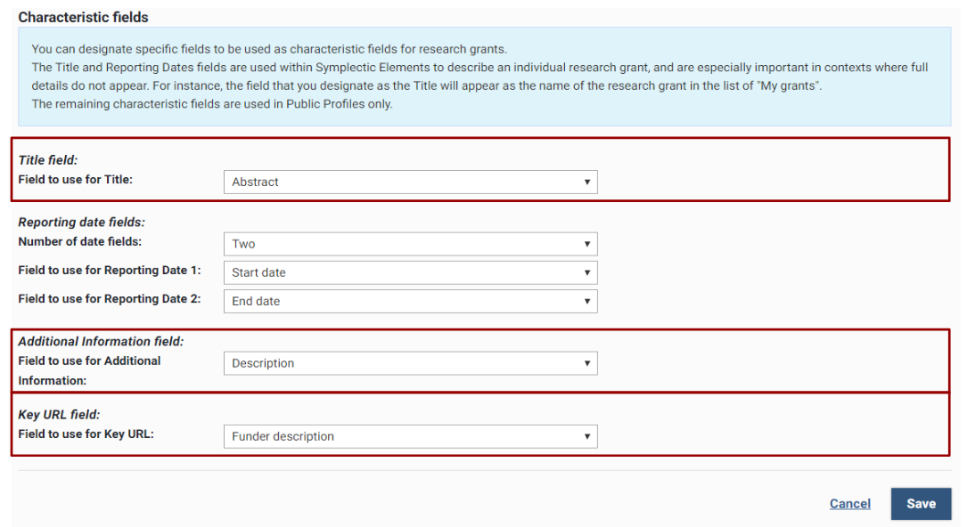This screenshot has width=967, height=527.
Task: Click the "Reporting date fields:" section heading
Action: [x=81, y=223]
